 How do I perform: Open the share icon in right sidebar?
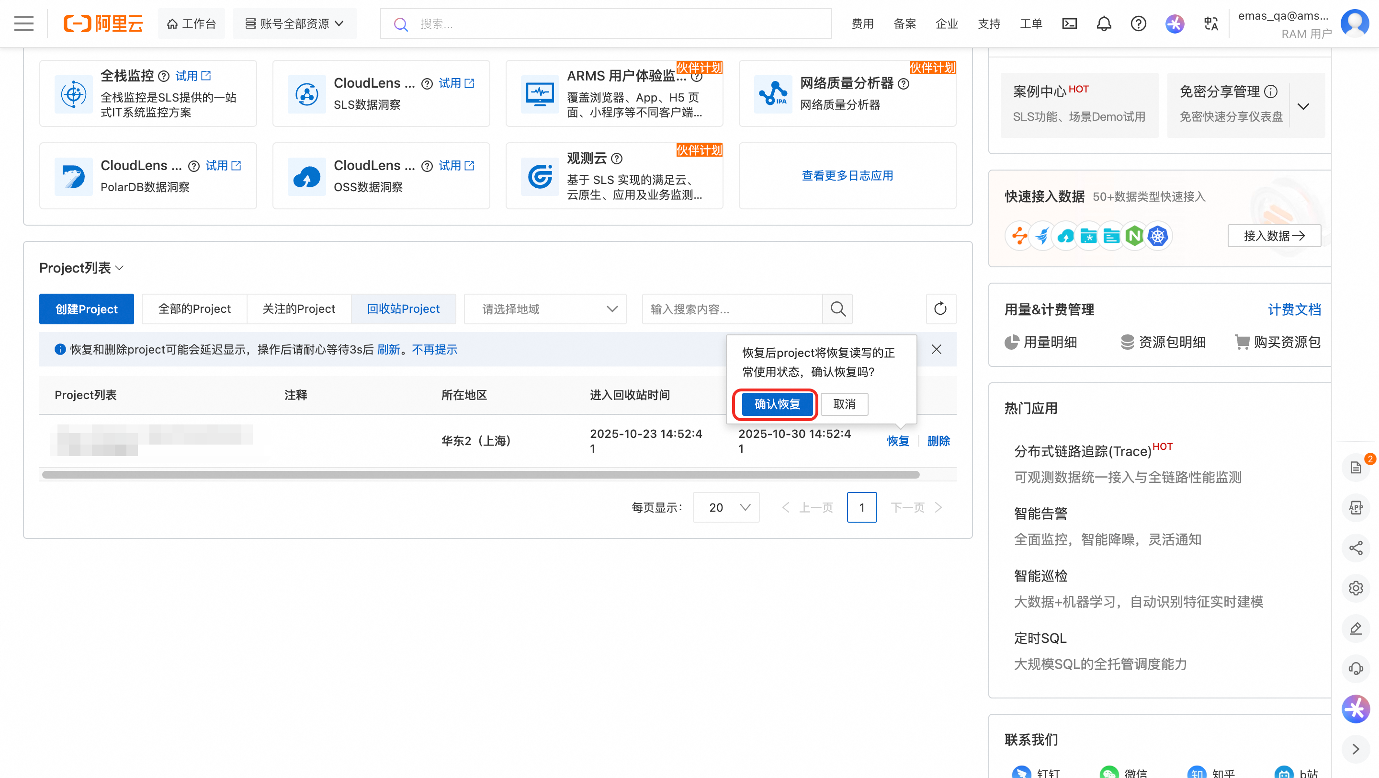(1356, 548)
